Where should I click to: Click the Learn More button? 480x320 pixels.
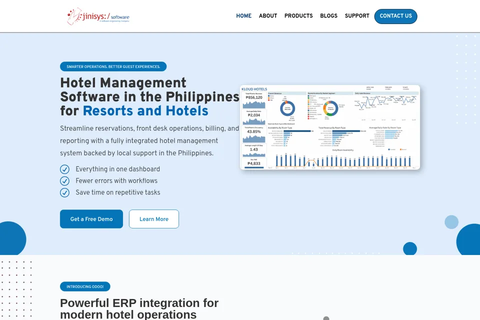pyautogui.click(x=154, y=219)
